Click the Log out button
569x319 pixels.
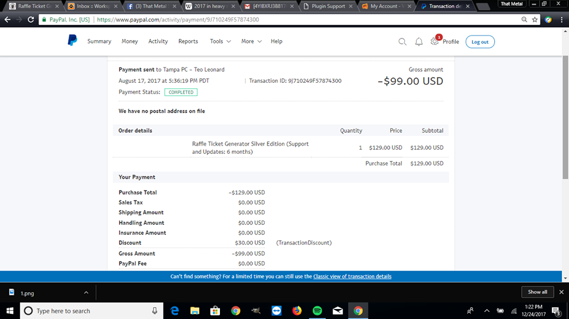point(480,42)
